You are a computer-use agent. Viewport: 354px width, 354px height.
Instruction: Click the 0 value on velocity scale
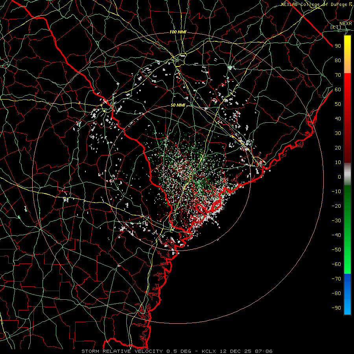[x=339, y=177]
